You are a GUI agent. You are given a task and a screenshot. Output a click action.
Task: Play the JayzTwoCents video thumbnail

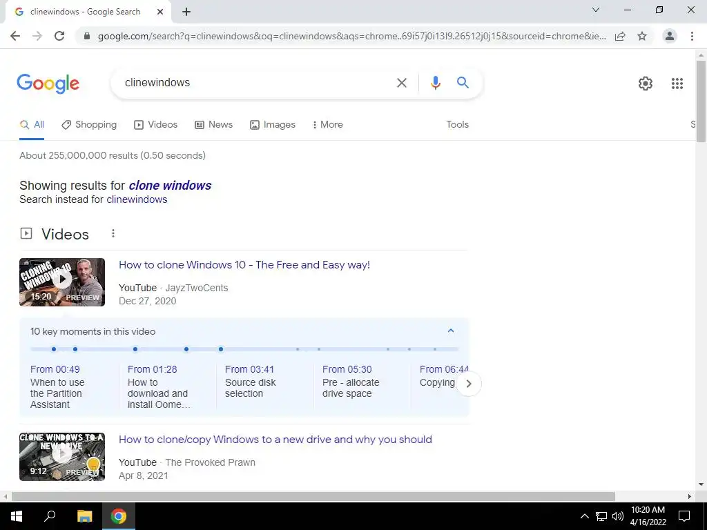tap(62, 282)
